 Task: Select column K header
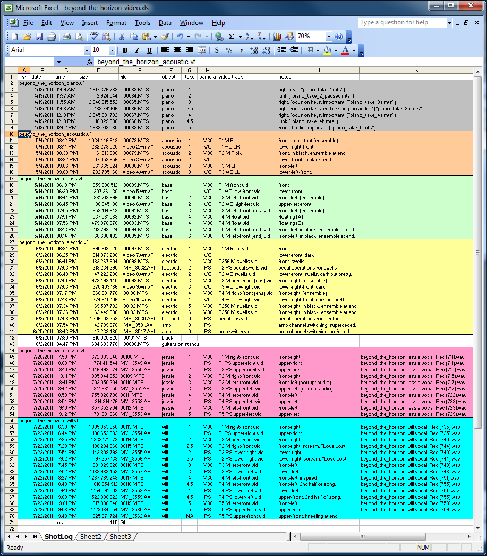pyautogui.click(x=416, y=71)
